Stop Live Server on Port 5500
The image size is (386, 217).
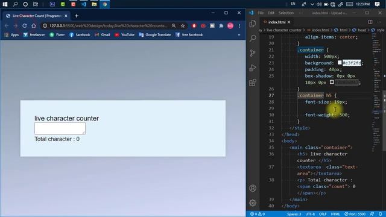pyautogui.click(x=355, y=214)
